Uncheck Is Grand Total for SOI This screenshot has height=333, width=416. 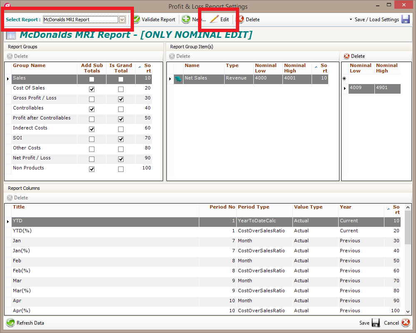click(x=121, y=139)
